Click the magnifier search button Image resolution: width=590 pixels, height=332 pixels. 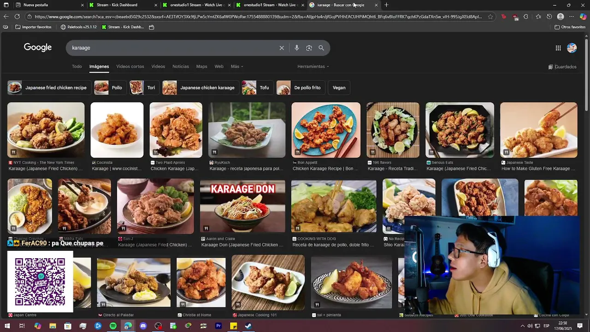click(321, 48)
